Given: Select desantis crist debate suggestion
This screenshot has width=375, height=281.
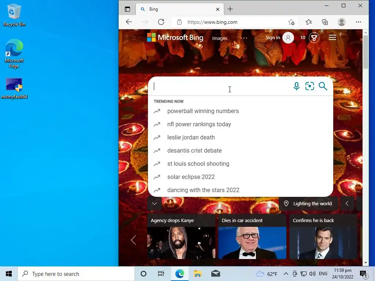Looking at the screenshot, I should 241,150.
